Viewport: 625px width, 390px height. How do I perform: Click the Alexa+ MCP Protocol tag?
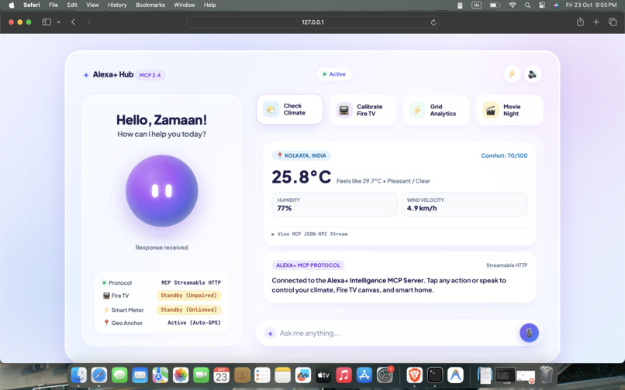(308, 265)
